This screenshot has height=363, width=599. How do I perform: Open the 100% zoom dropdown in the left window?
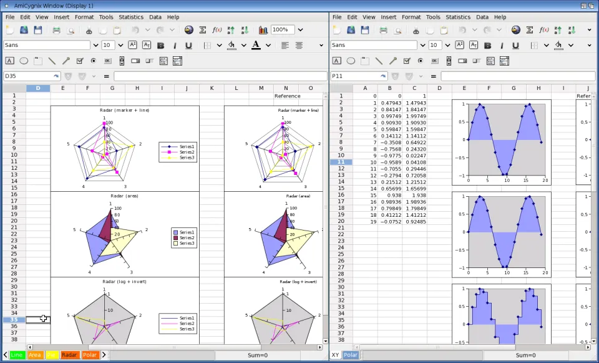(300, 30)
